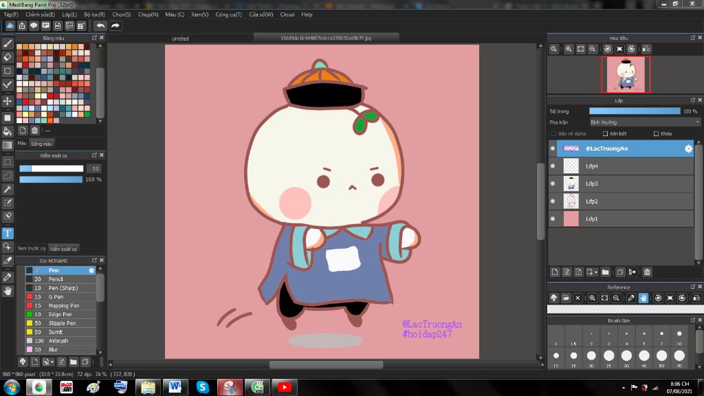
Task: Delete the swatch with the palette trash icon
Action: click(34, 131)
